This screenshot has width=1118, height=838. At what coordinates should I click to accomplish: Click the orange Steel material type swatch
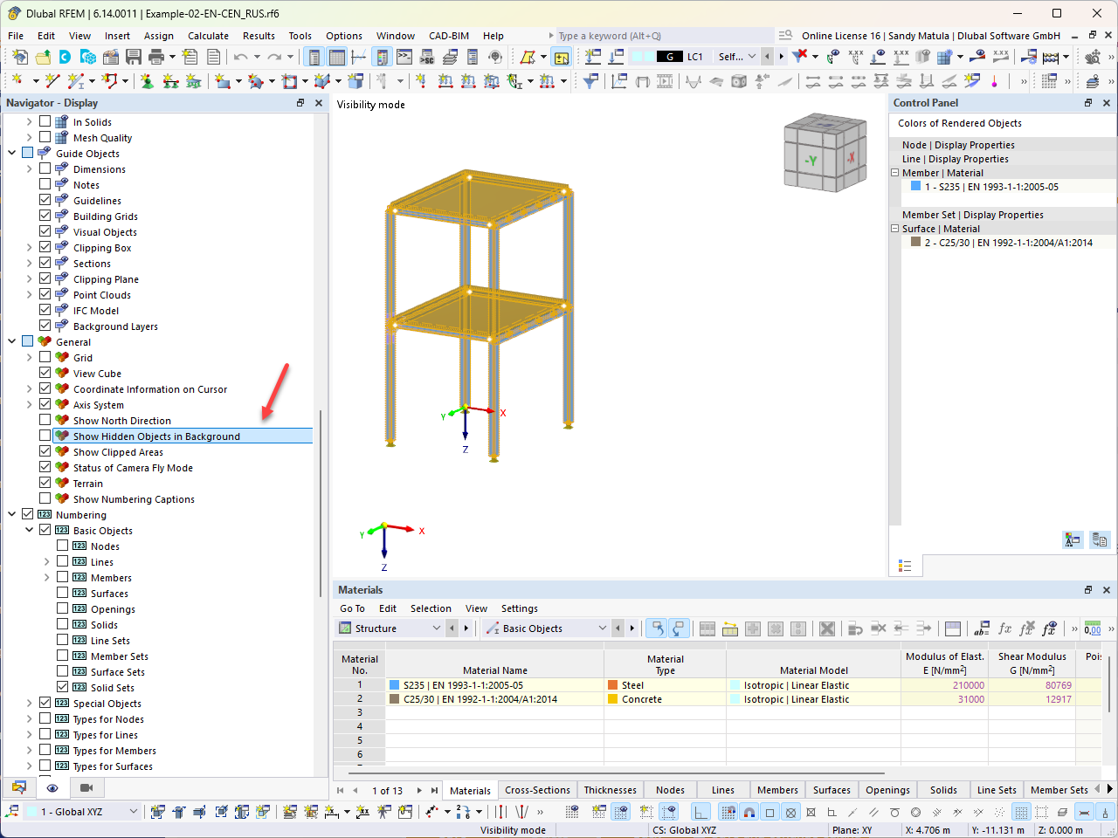[x=613, y=685]
